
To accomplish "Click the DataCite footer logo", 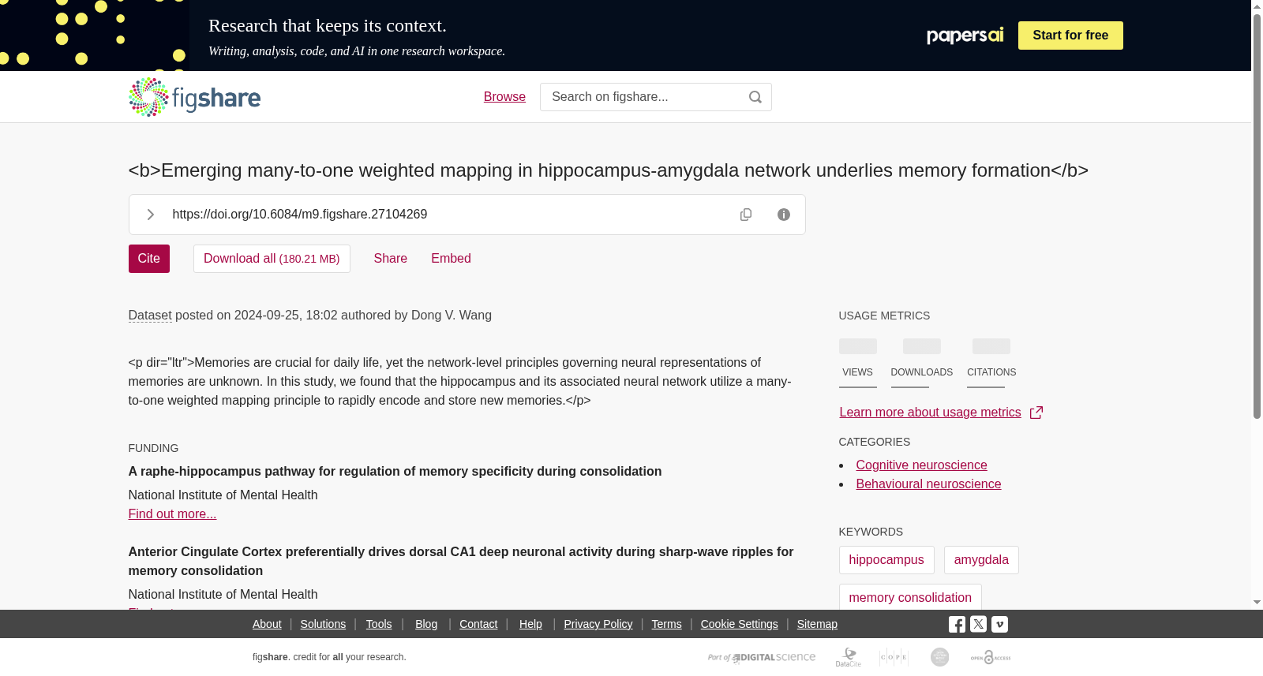I will (849, 657).
